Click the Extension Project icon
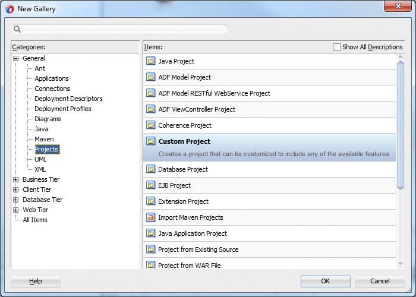The image size is (416, 297). point(151,201)
